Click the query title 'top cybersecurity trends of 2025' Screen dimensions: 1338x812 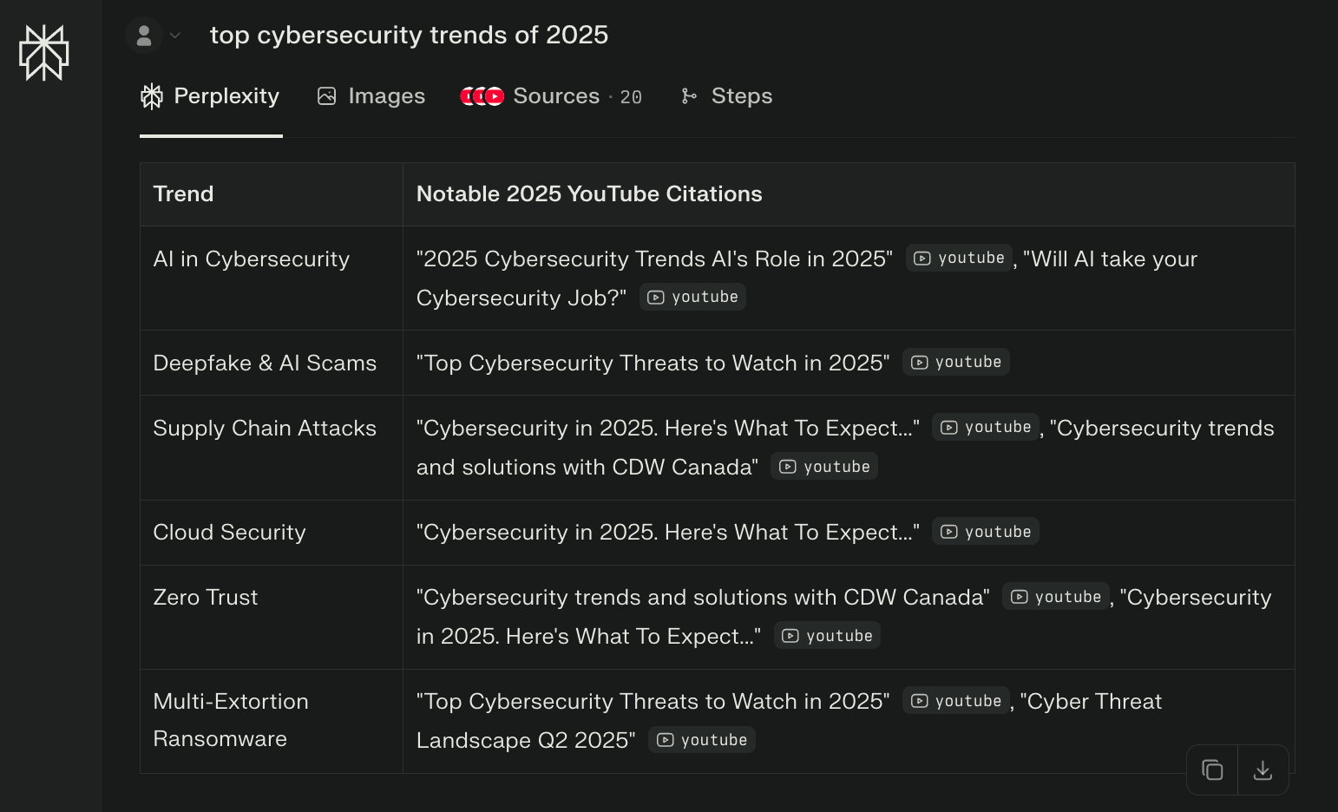point(408,35)
